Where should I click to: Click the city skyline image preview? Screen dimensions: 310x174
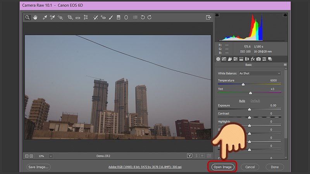point(118,87)
